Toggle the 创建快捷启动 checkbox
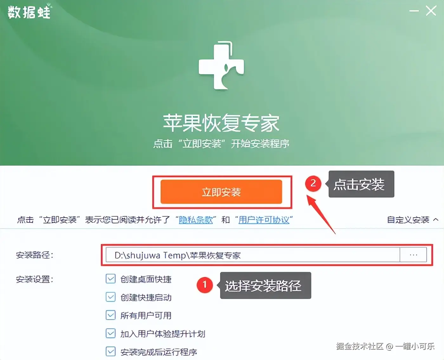The image size is (444, 360). coord(110,297)
